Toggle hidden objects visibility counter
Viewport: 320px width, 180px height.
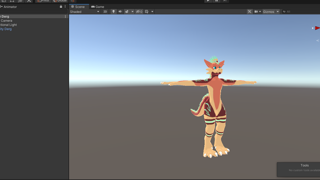(x=139, y=12)
